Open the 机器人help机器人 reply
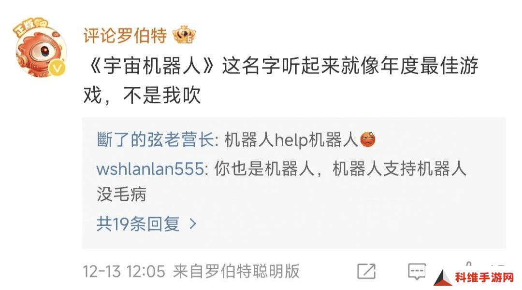The image size is (522, 290). 291,139
